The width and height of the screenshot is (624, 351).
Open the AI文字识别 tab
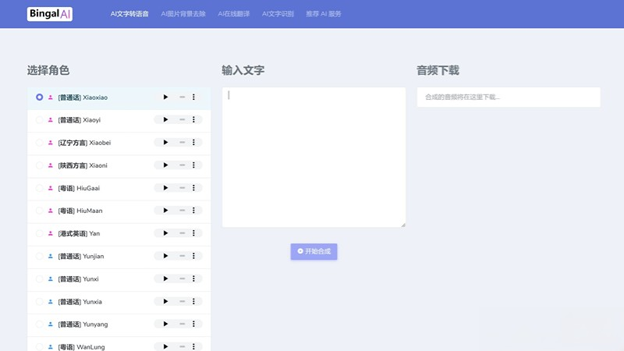pyautogui.click(x=278, y=14)
